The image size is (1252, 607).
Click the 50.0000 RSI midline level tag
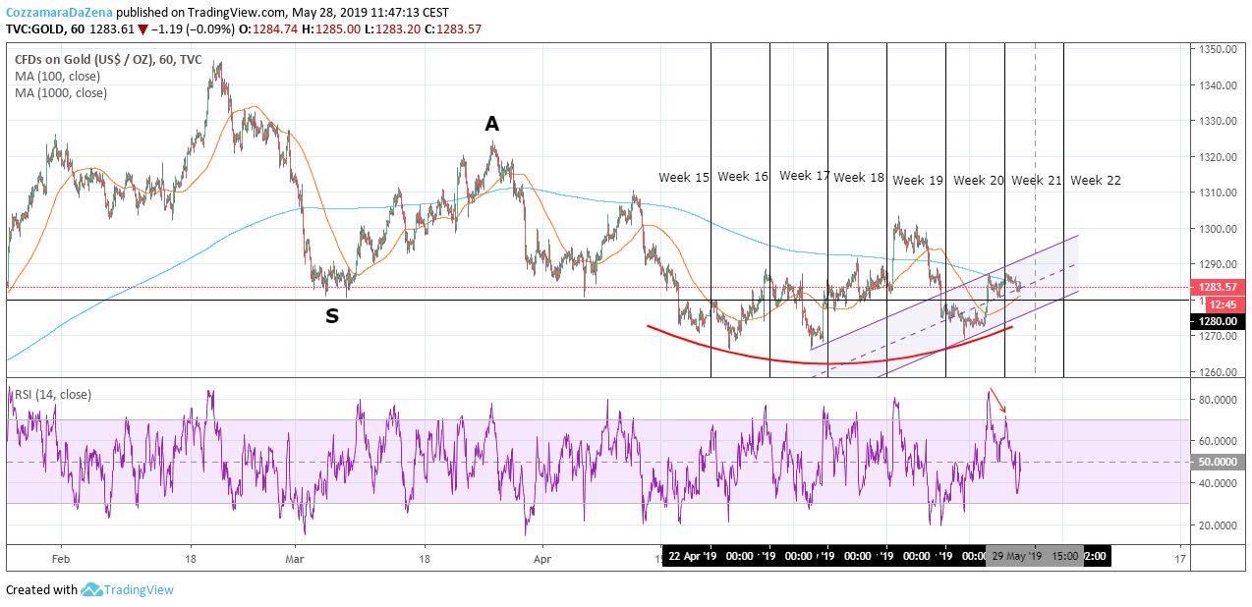click(1219, 462)
